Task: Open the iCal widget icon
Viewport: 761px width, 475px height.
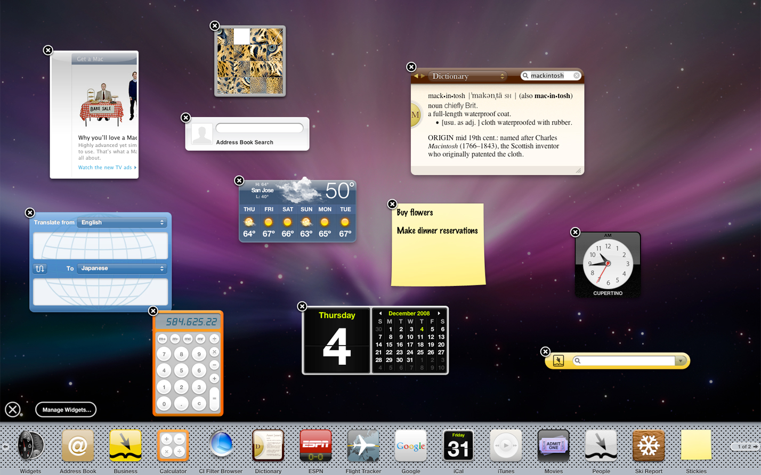Action: (458, 445)
